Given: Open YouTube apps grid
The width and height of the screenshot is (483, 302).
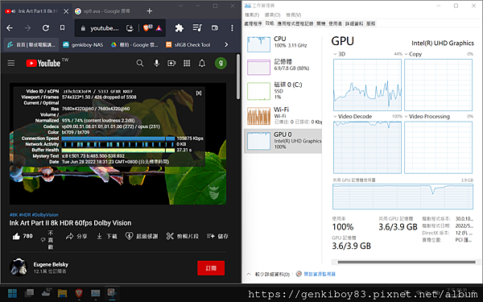Looking at the screenshot, I should pyautogui.click(x=187, y=63).
